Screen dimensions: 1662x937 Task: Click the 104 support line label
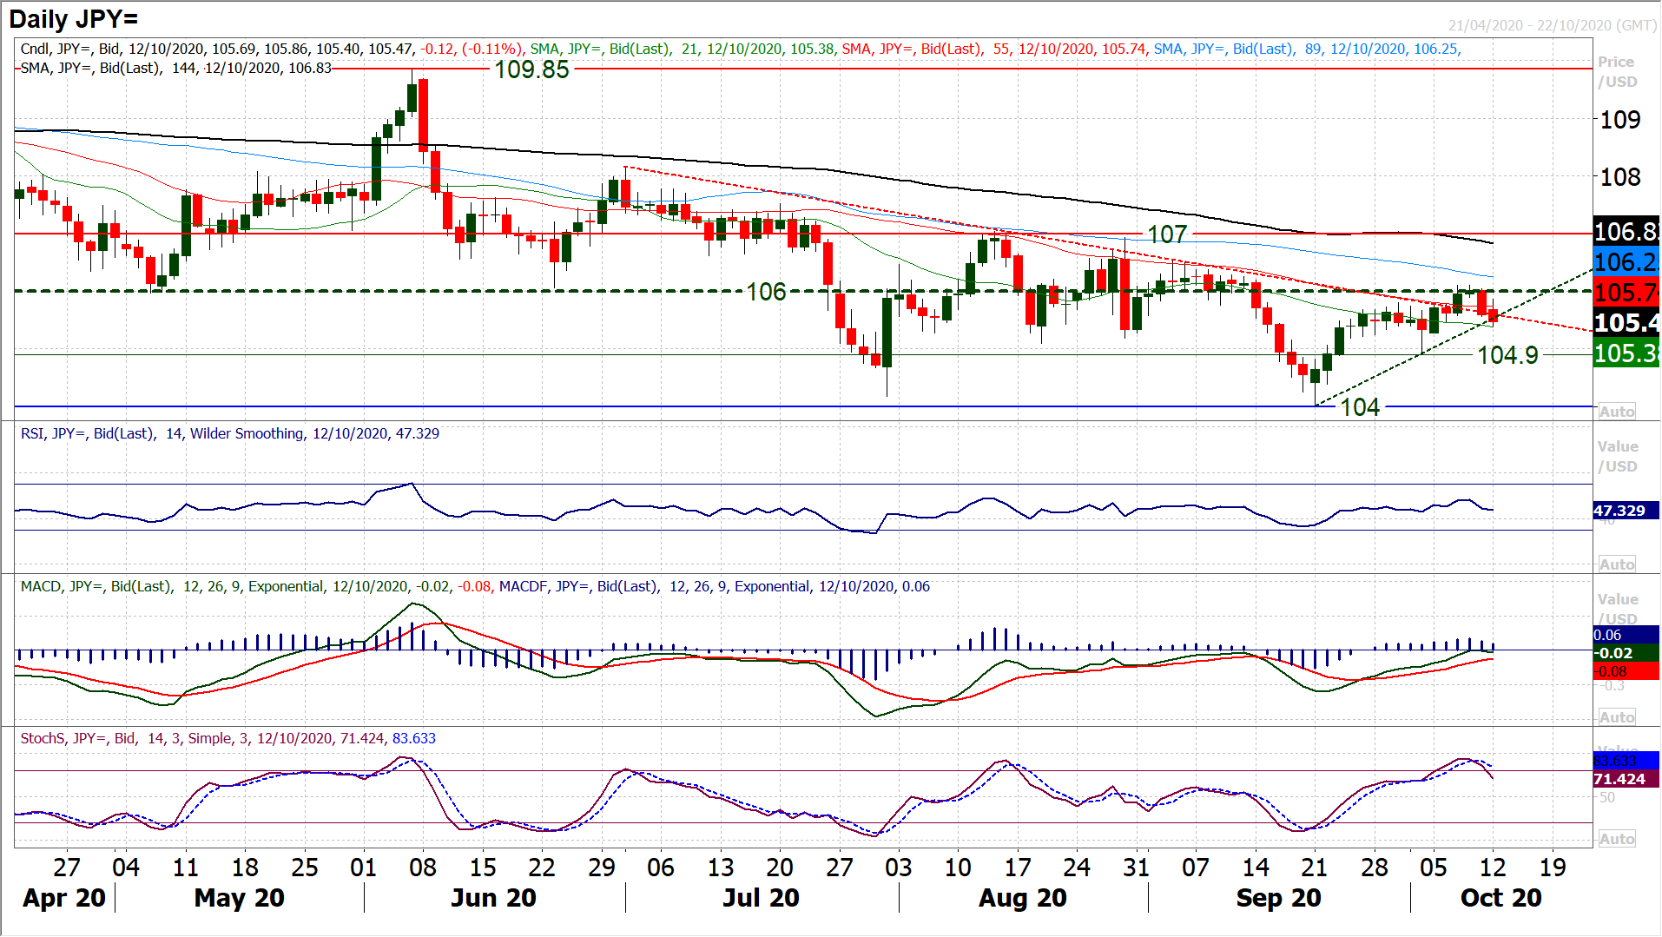[1360, 407]
